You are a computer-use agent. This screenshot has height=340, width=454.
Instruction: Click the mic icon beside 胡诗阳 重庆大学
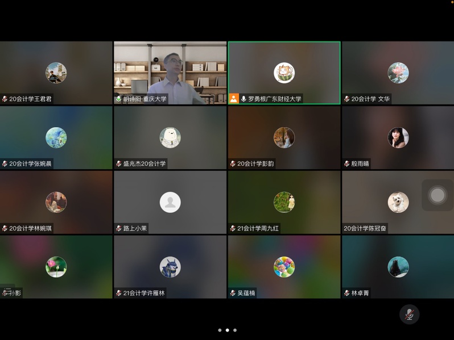[x=119, y=99]
